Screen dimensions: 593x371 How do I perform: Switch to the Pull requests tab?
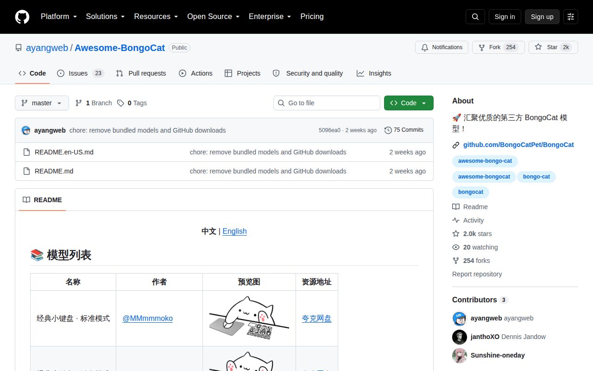click(x=141, y=73)
